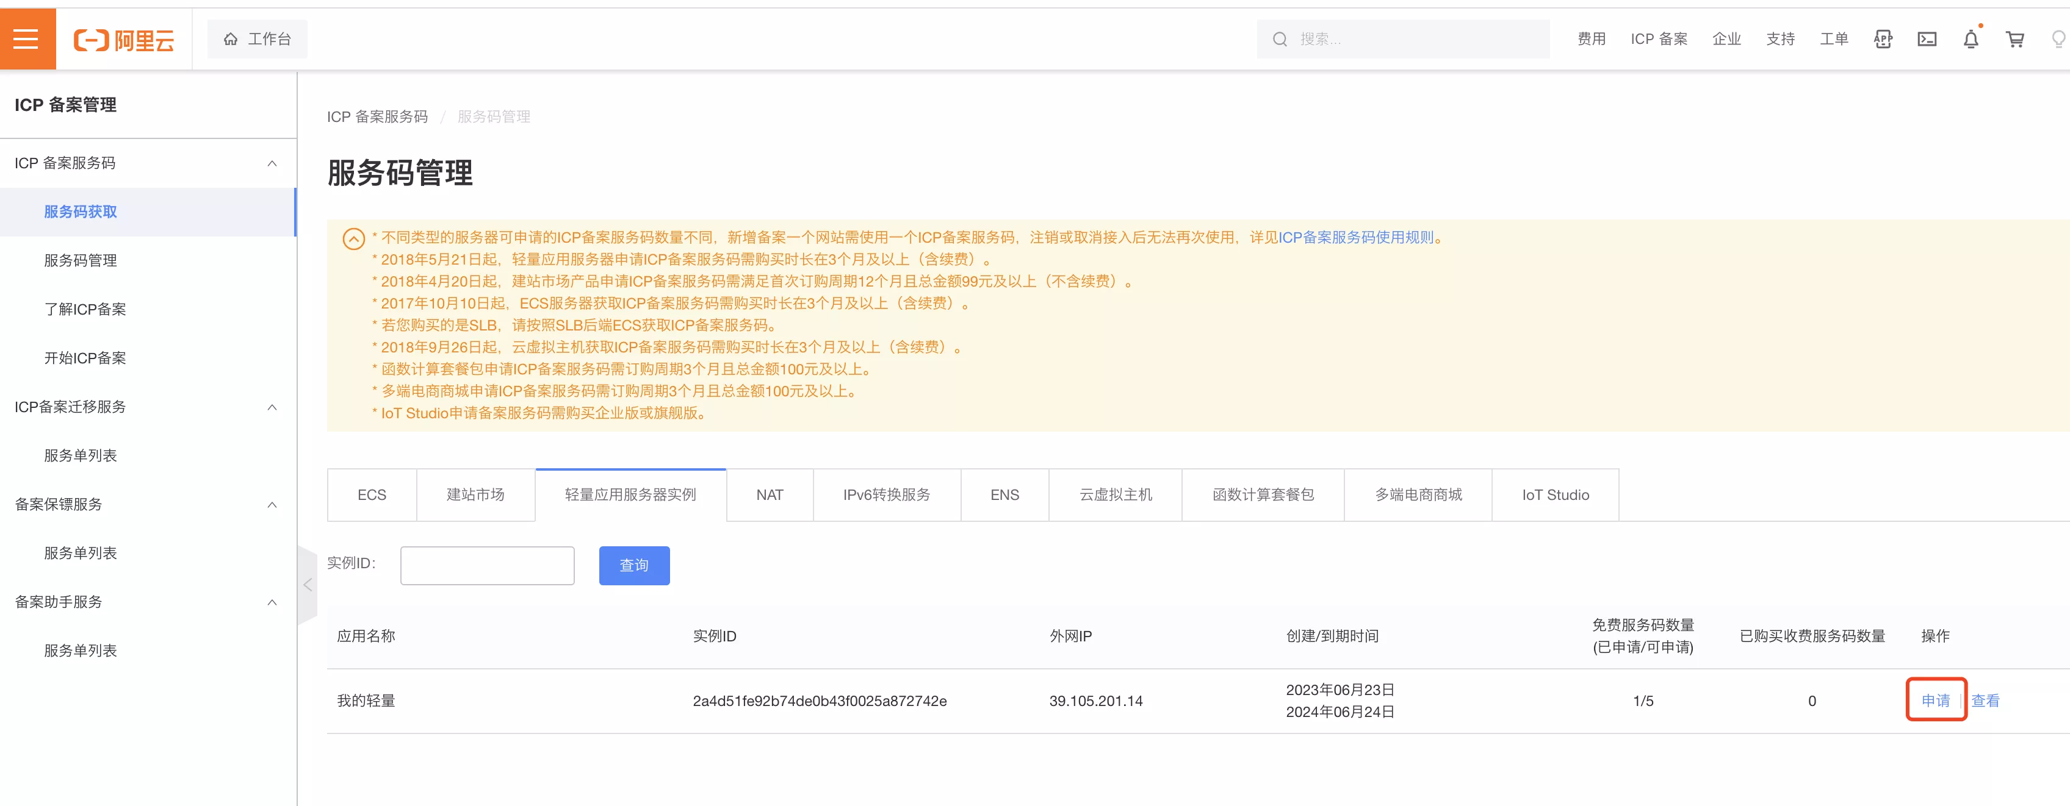Click the 我的轻量 application name
The height and width of the screenshot is (806, 2070).
(366, 702)
